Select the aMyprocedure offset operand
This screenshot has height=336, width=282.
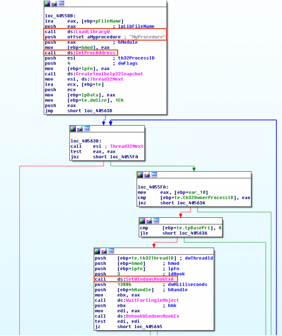pyautogui.click(x=104, y=37)
